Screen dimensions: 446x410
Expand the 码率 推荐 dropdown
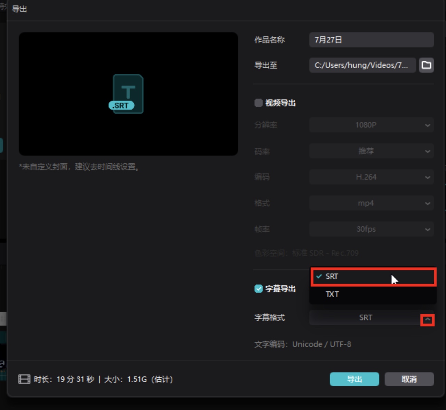[372, 151]
